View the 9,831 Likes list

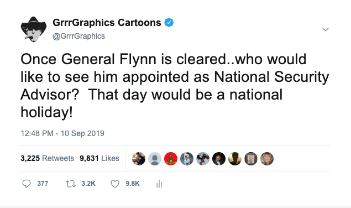[99, 158]
